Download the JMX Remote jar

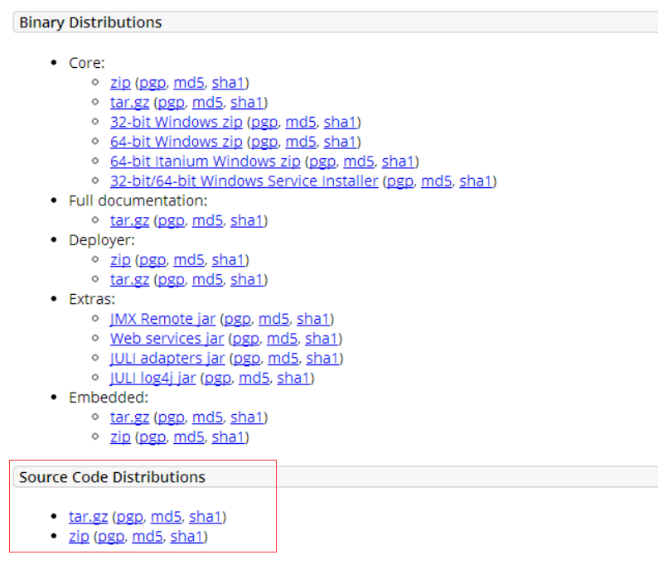coord(162,319)
